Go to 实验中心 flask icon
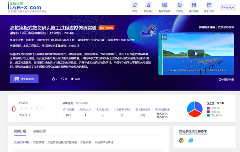 coord(148,5)
